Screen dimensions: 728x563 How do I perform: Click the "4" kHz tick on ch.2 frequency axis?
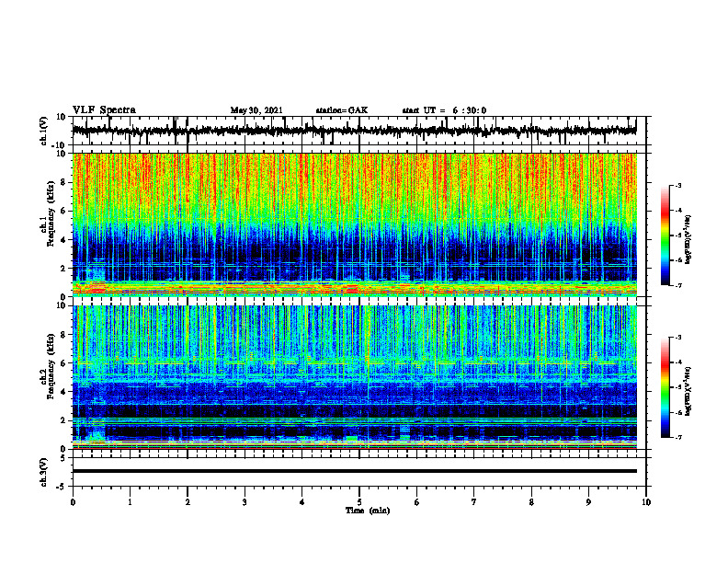[63, 393]
